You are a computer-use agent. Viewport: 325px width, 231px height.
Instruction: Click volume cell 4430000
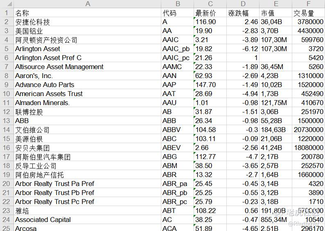[308, 31]
